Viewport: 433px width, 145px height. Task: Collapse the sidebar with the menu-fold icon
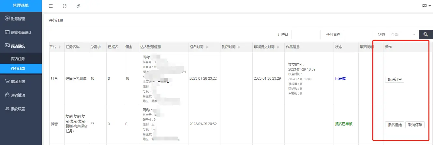pyautogui.click(x=51, y=6)
